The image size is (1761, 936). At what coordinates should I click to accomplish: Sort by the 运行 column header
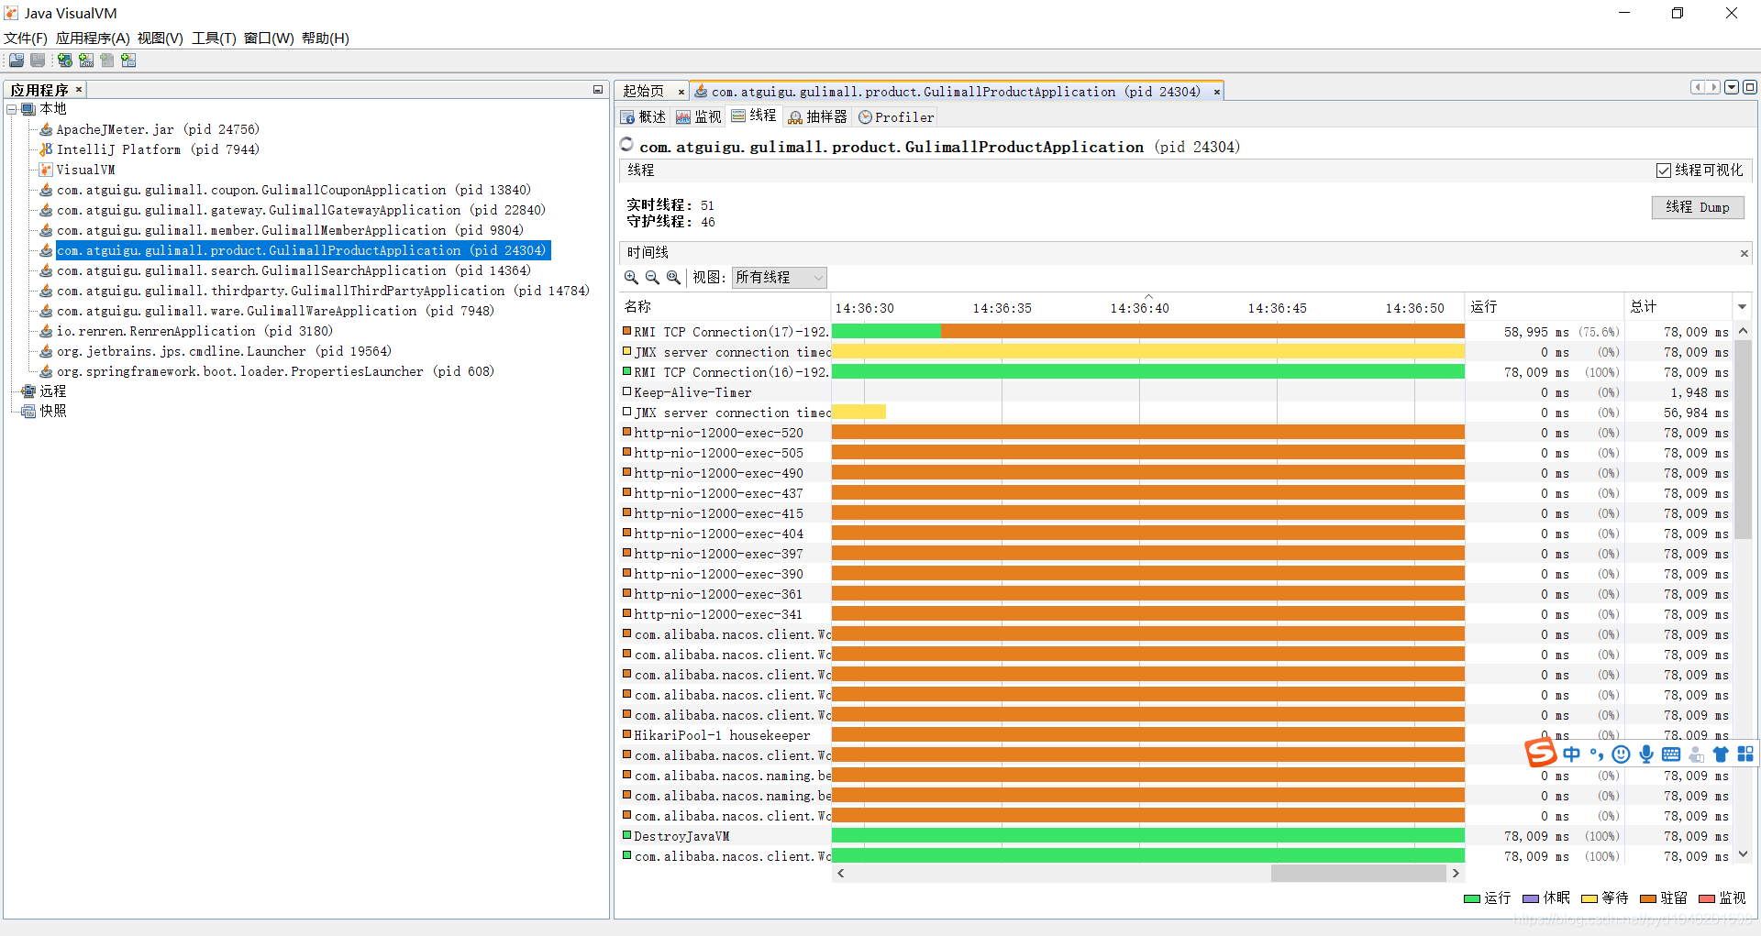[x=1544, y=306]
